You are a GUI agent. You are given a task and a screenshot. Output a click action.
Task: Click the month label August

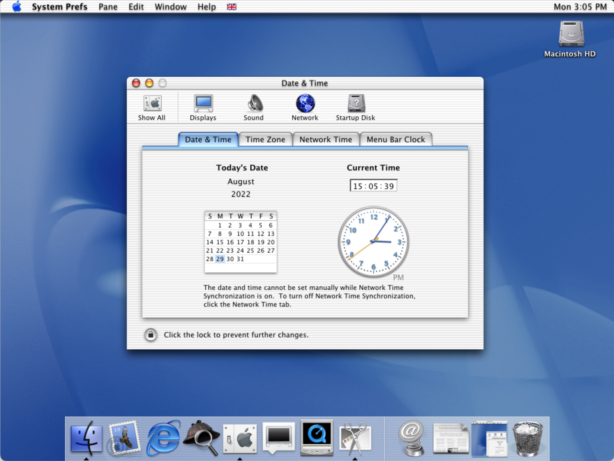(241, 182)
